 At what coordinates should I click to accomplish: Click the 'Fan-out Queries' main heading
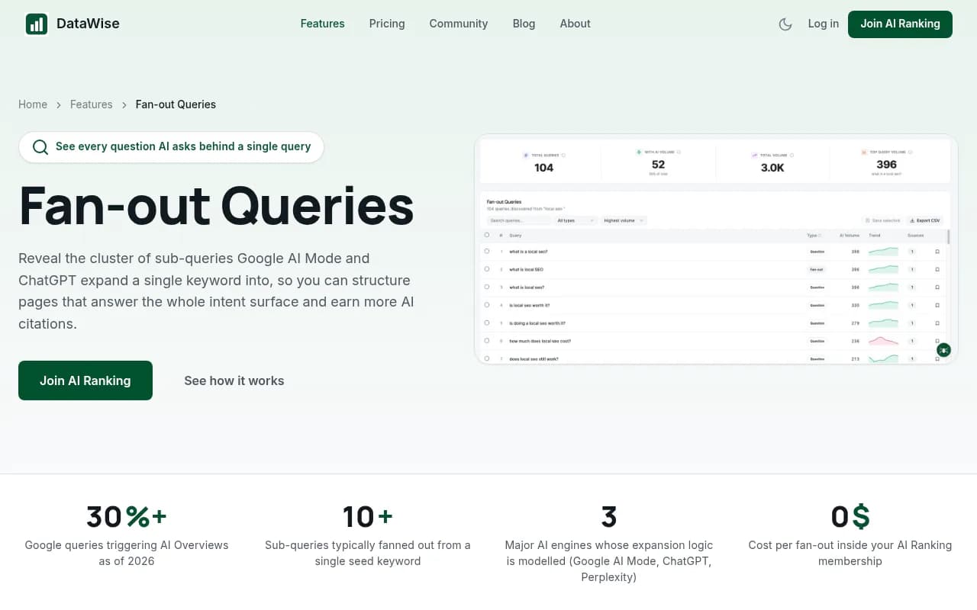[216, 206]
